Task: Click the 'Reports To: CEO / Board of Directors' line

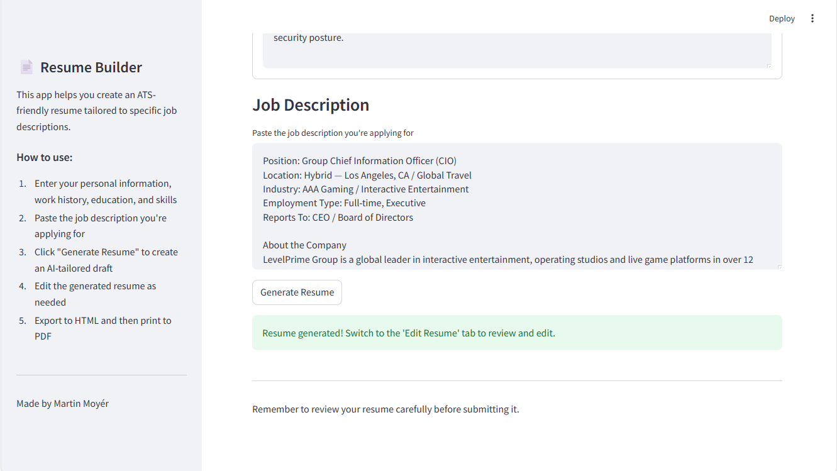Action: (x=338, y=218)
